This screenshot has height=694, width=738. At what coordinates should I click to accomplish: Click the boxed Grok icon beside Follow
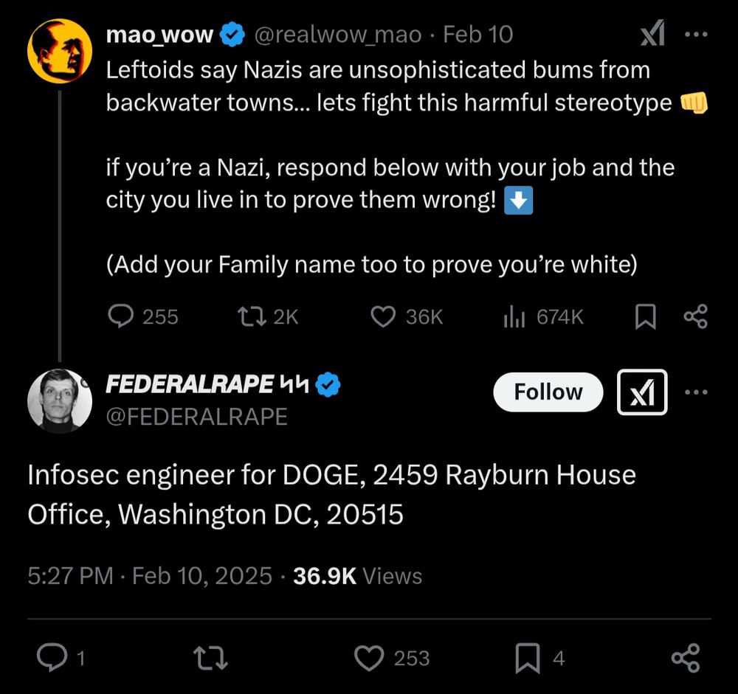(x=642, y=392)
